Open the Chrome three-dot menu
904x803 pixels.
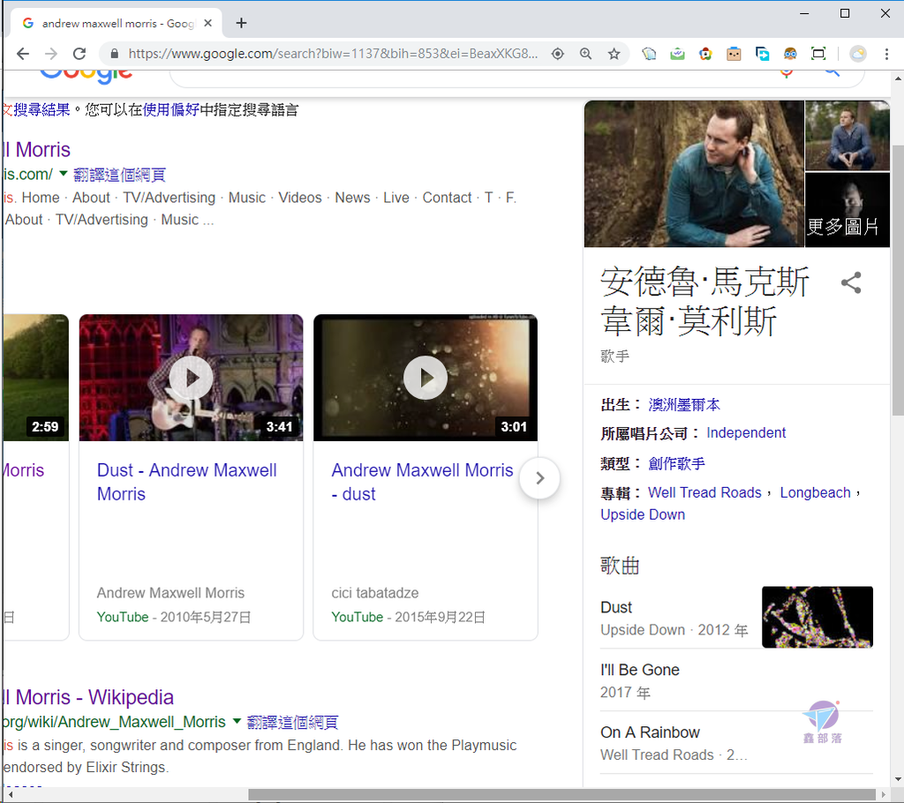tap(886, 54)
